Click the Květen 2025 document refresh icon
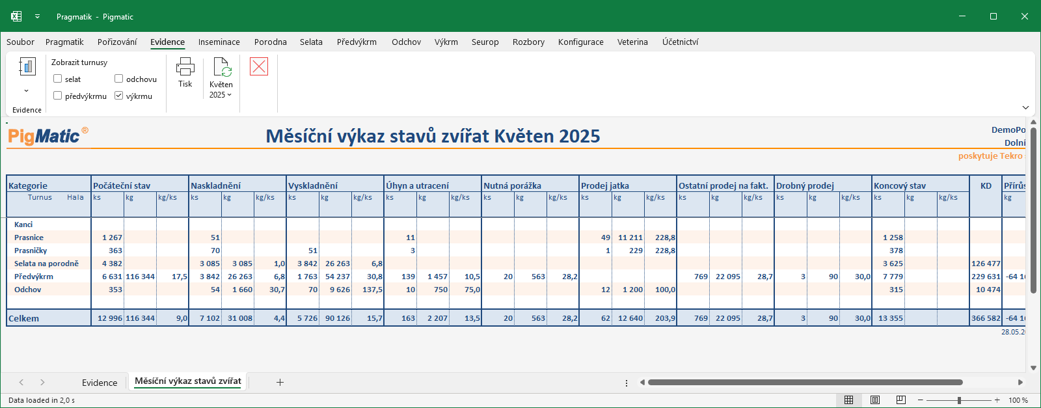This screenshot has height=408, width=1041. point(221,67)
